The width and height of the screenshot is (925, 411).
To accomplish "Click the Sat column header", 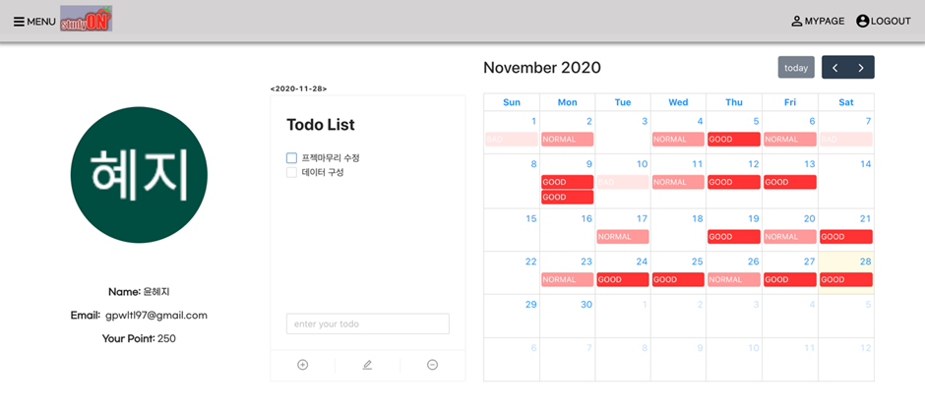I will [845, 102].
